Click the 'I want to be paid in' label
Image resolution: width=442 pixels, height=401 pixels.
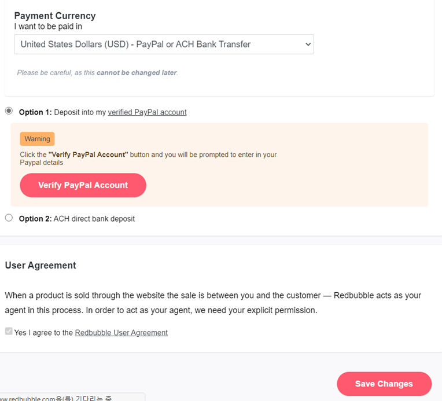[x=48, y=27]
